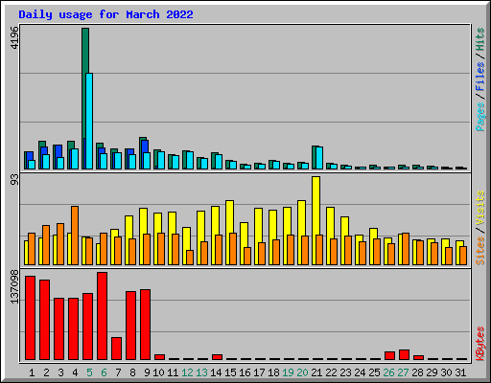Click day label 14 on the x-axis

coord(216,372)
